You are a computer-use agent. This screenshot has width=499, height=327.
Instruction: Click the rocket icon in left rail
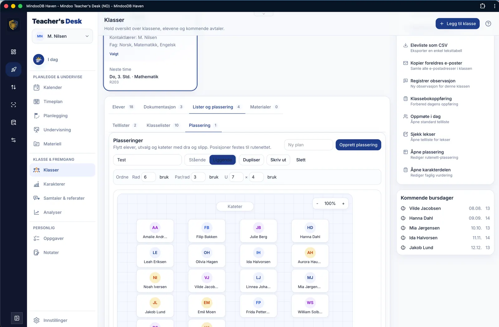[x=13, y=70]
